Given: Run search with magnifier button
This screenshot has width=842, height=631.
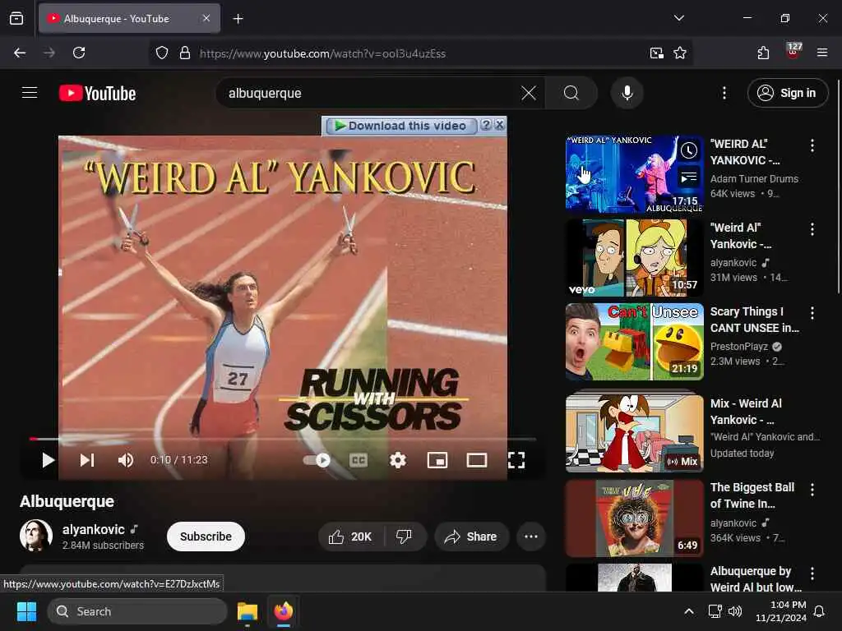Looking at the screenshot, I should pyautogui.click(x=571, y=93).
